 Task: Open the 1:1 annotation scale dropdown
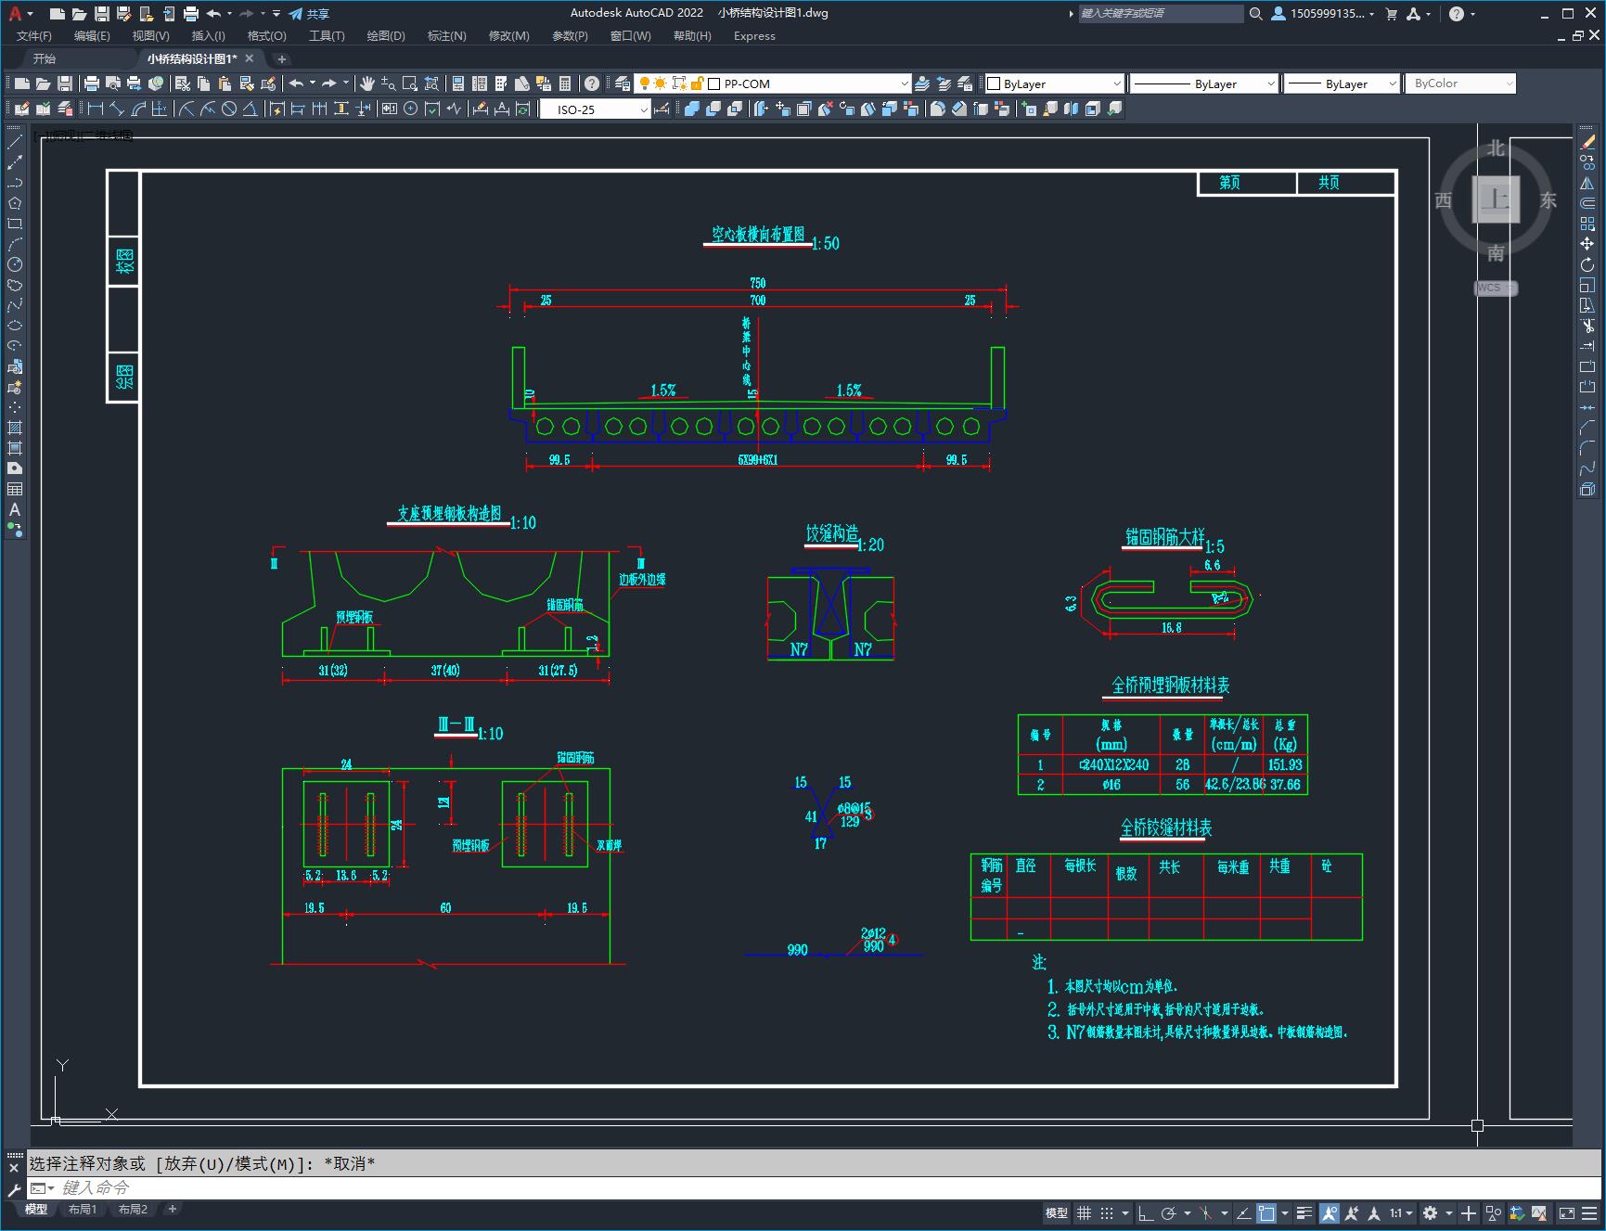(x=1401, y=1212)
